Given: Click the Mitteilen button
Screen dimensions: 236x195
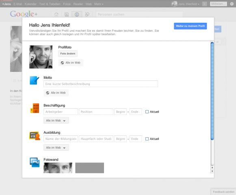Looking at the screenshot, I should click(x=219, y=4).
